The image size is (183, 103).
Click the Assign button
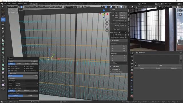[x=142, y=68]
